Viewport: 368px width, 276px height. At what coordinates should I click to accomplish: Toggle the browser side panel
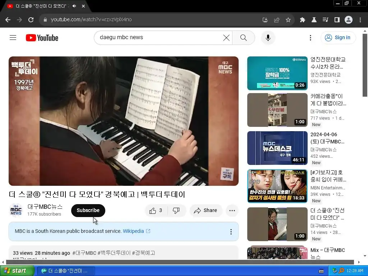pos(337,20)
